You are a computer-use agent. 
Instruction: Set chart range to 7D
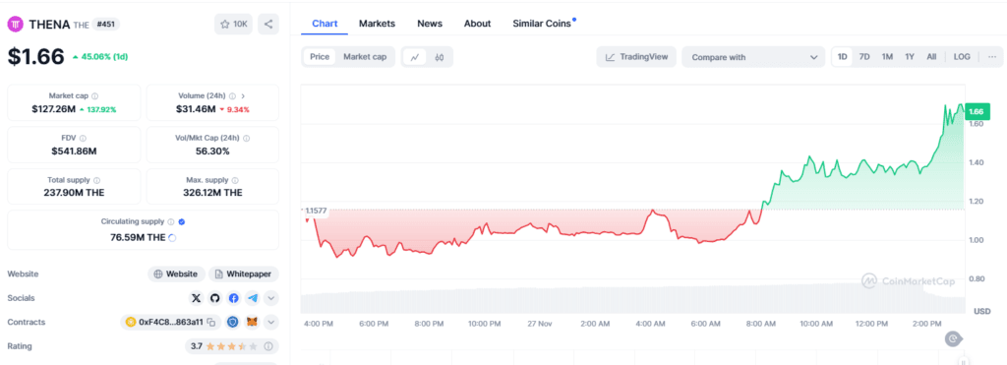[864, 56]
